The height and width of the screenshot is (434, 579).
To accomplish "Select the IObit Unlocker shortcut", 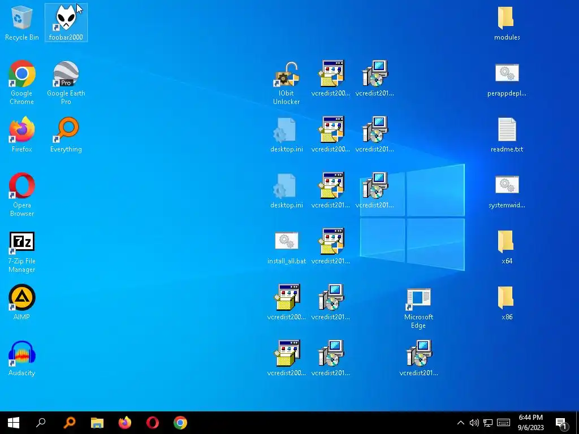I will pos(287,83).
